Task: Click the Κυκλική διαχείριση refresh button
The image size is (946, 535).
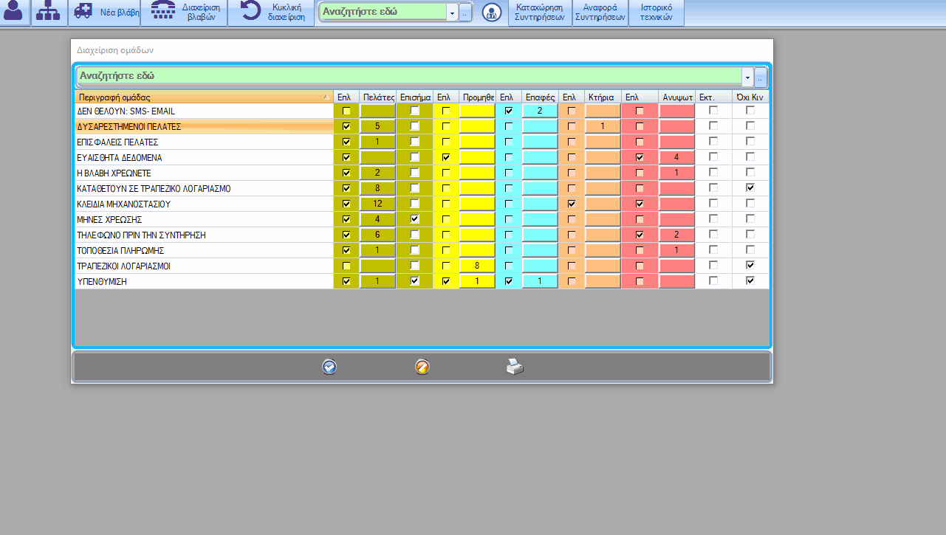Action: [270, 13]
